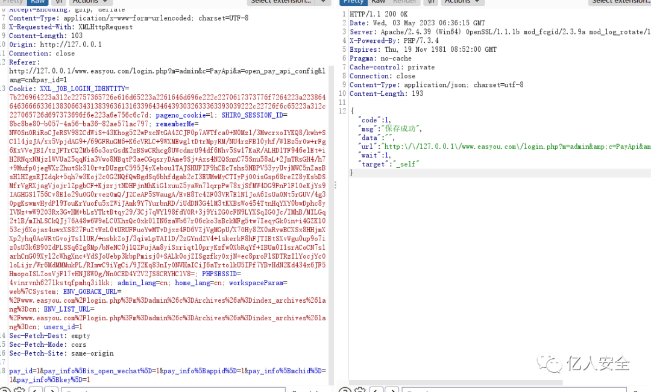
Task: Click JSON msg 保存成功 line
Action: [x=389, y=128]
